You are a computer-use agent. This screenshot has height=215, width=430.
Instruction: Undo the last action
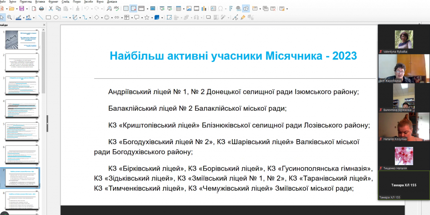tap(87, 9)
